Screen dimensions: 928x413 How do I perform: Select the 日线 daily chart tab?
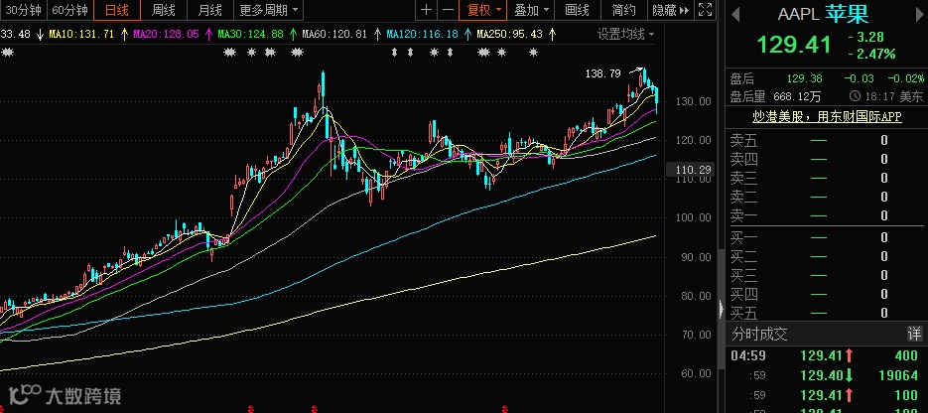[116, 10]
